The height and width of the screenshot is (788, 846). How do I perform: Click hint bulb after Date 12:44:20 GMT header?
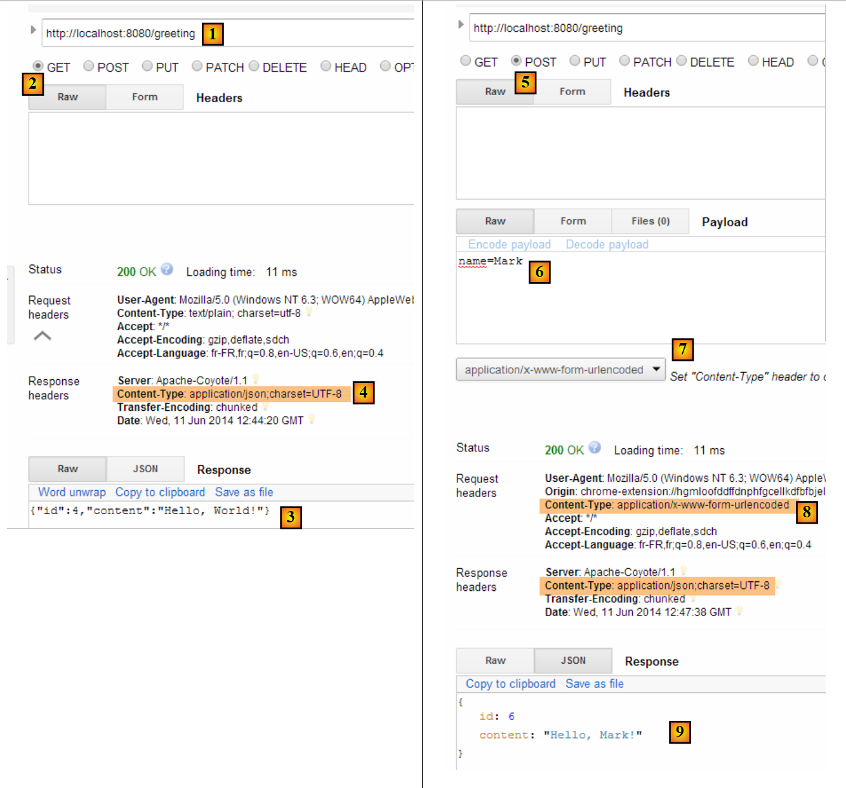point(312,420)
